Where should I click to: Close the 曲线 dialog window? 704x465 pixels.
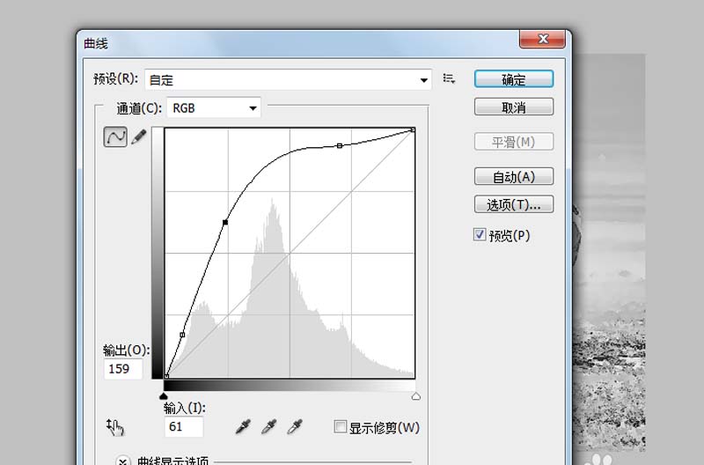541,40
